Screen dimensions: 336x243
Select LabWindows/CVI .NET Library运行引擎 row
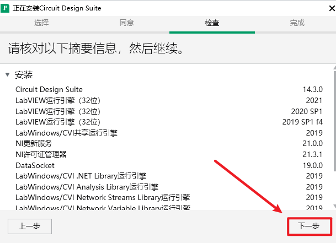pos(169,176)
